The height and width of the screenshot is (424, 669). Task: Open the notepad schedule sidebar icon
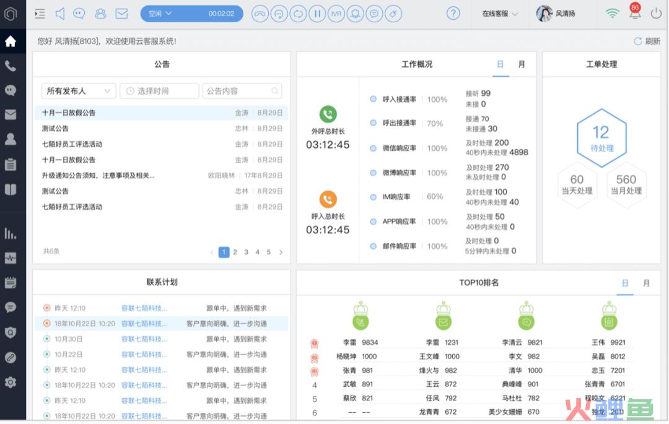(x=11, y=282)
